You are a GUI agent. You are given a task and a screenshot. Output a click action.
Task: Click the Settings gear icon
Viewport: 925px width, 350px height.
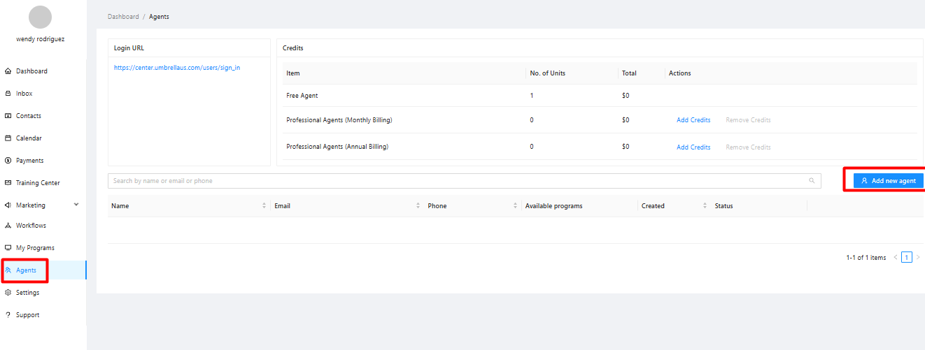point(8,293)
